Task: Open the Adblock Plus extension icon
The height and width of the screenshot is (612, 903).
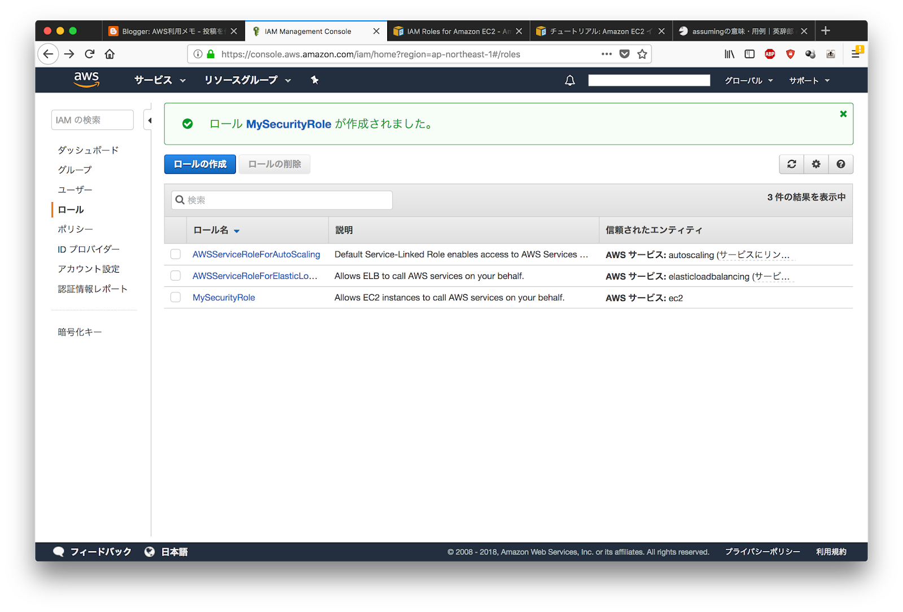Action: (770, 54)
